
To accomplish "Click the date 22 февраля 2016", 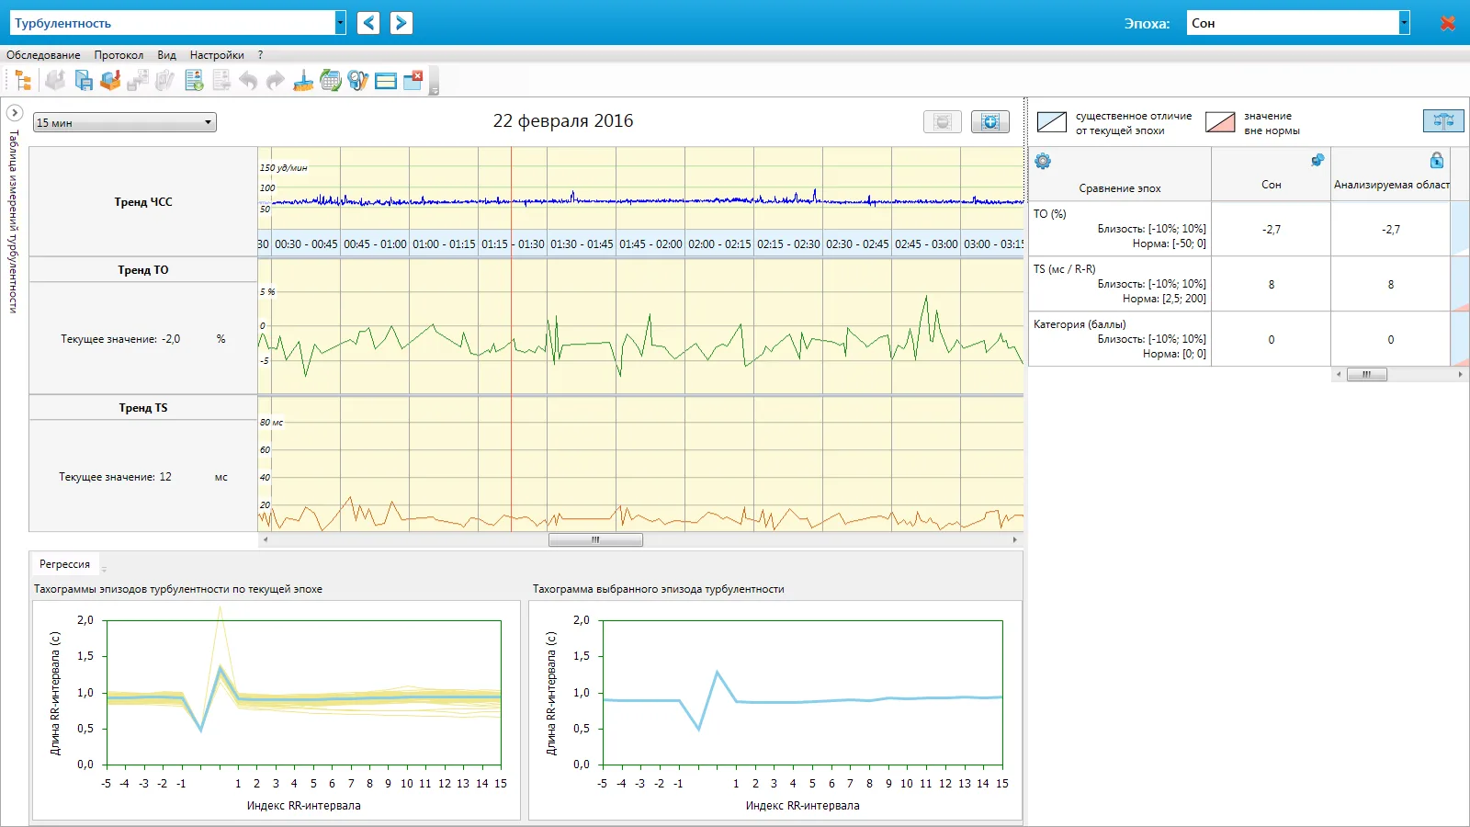I will pyautogui.click(x=563, y=121).
